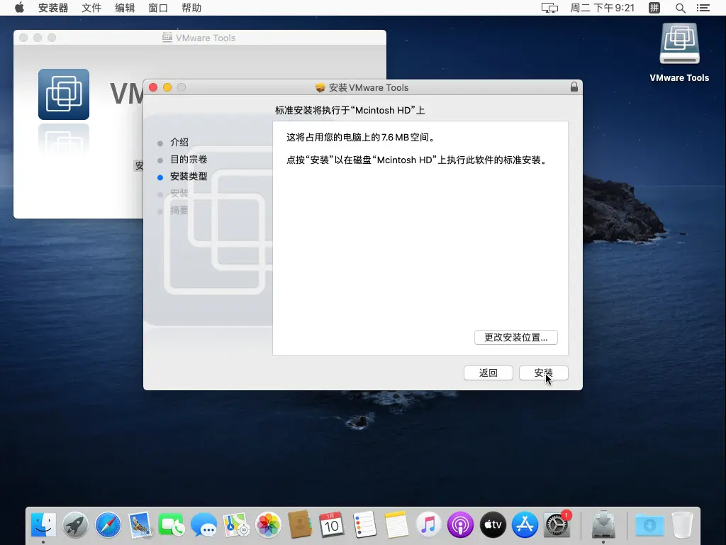Open Calendar from the Dock
Image resolution: width=726 pixels, height=545 pixels.
click(x=332, y=525)
